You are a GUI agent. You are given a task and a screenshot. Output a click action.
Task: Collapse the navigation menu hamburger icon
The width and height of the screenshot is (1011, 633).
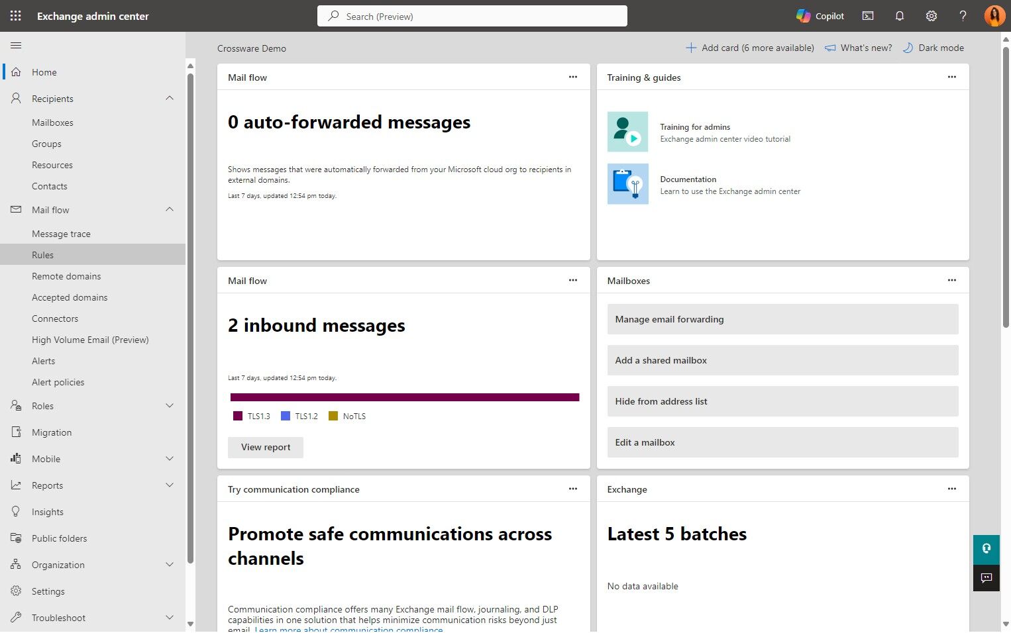click(16, 45)
